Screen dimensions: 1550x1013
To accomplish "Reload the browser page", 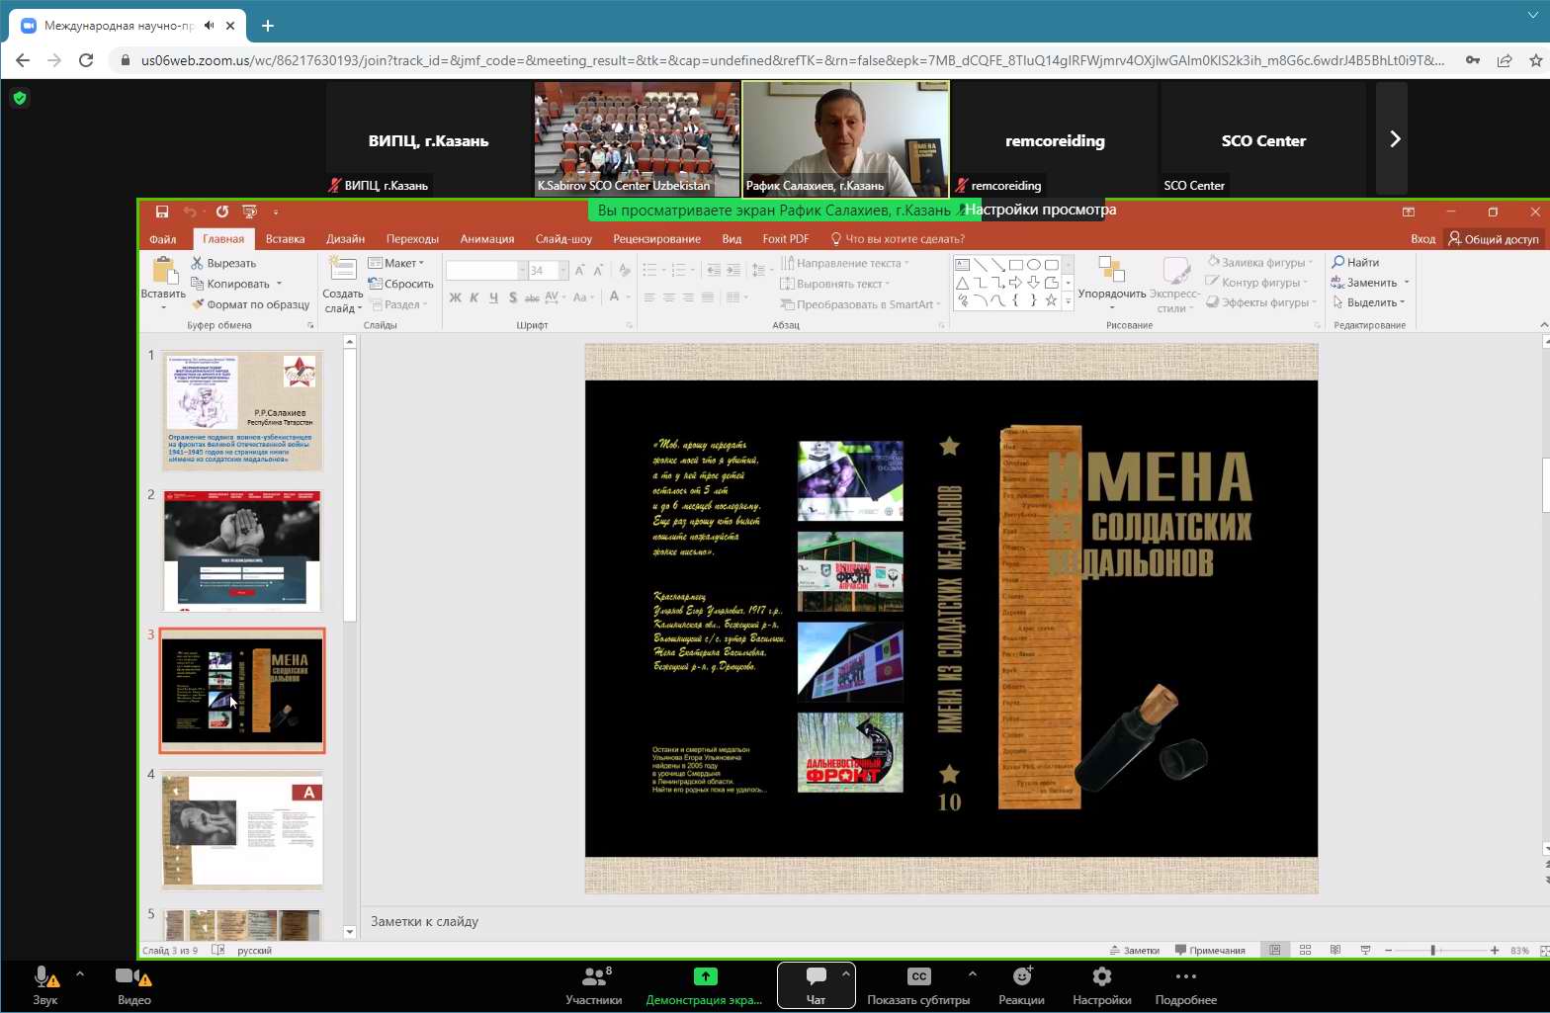I will pos(86,60).
